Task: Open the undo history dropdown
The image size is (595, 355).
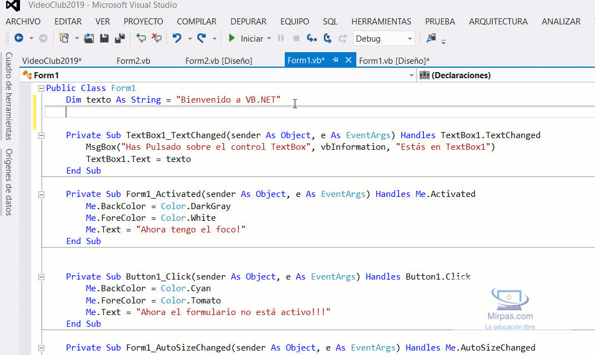Action: [x=190, y=38]
